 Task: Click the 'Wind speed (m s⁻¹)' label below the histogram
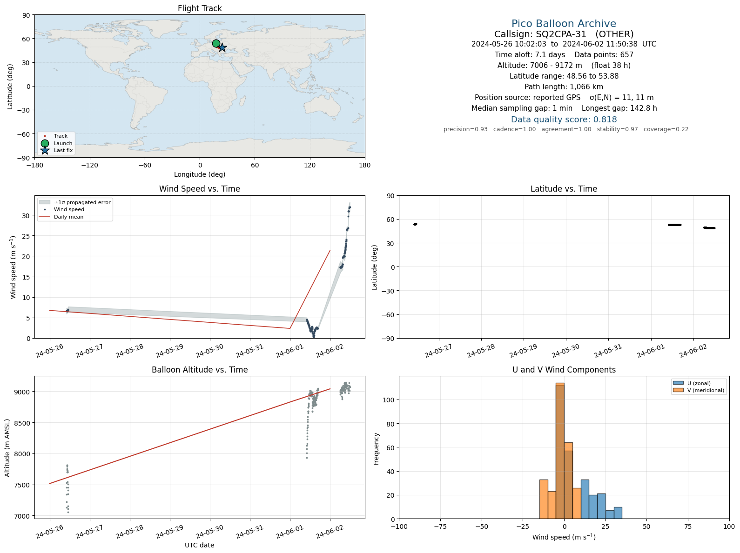click(564, 537)
